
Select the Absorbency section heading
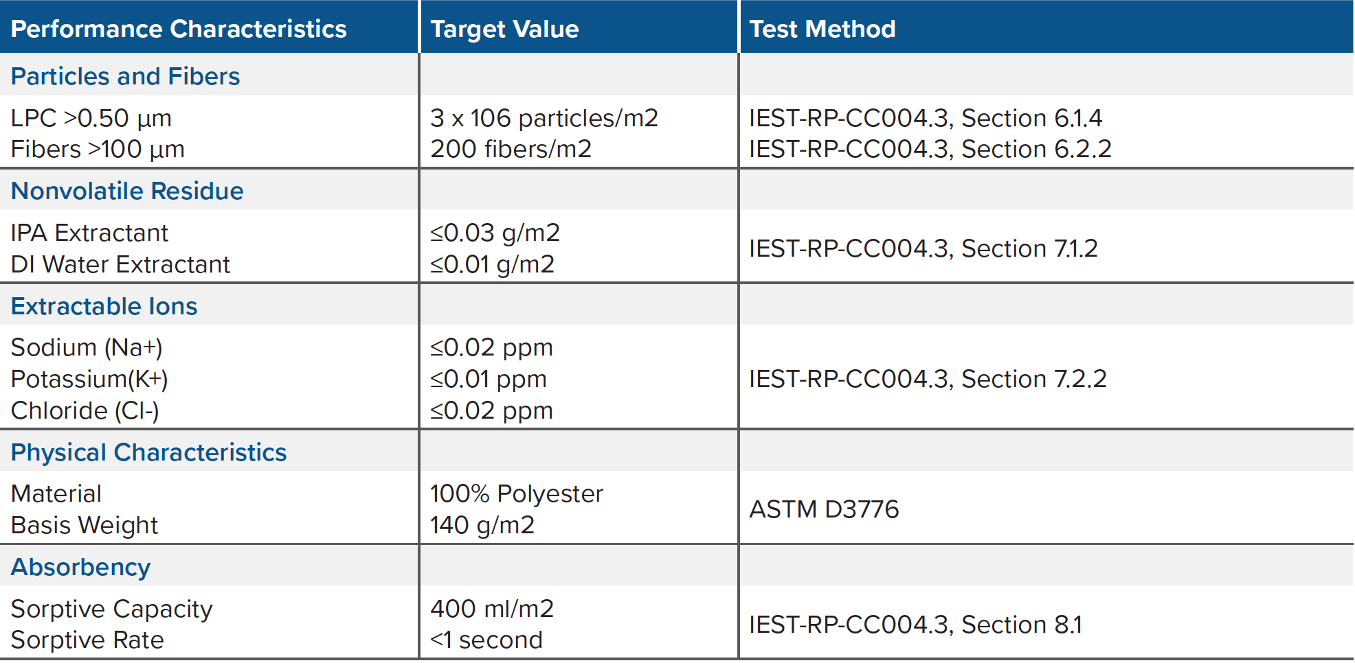pos(80,567)
